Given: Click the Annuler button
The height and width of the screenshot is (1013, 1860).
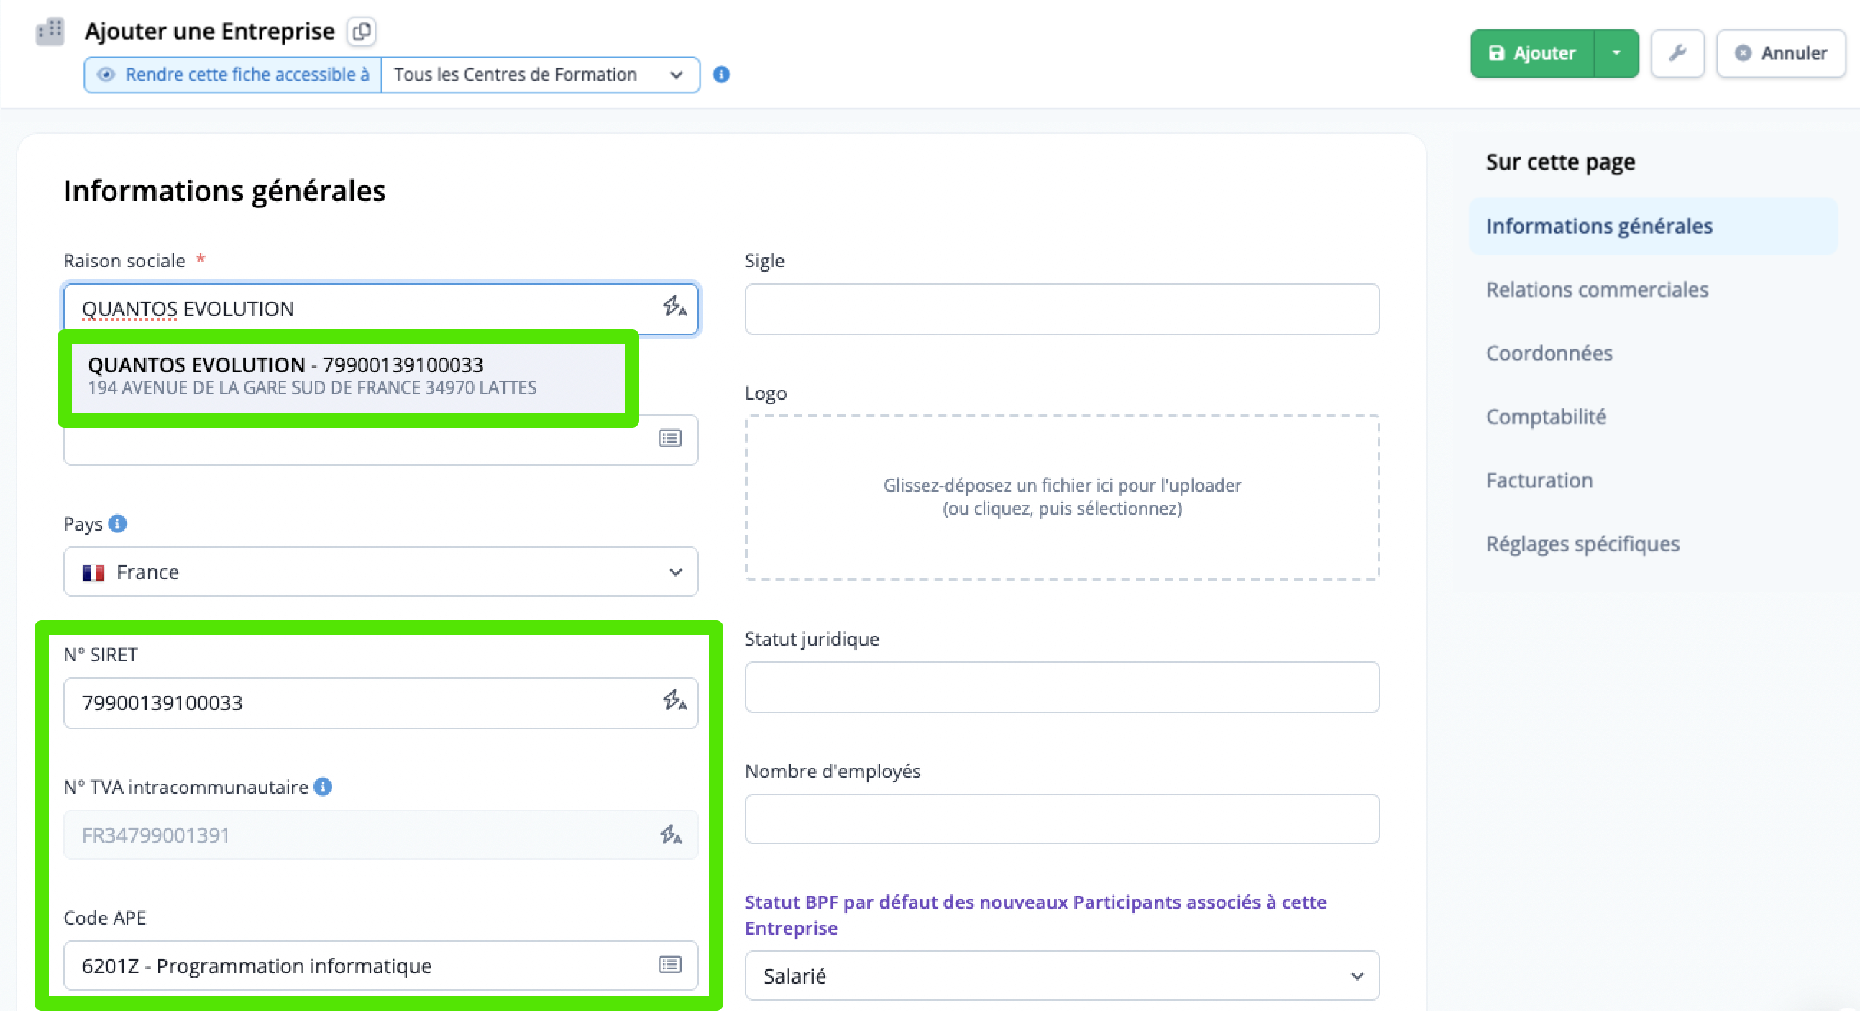Looking at the screenshot, I should (x=1781, y=52).
